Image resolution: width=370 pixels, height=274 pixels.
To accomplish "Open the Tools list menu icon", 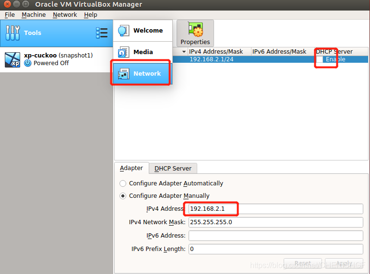I will [102, 33].
